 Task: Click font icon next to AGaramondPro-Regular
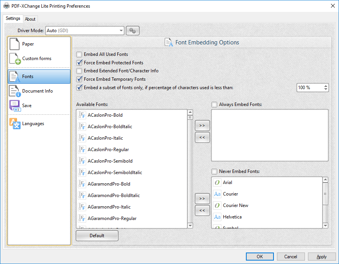tap(82, 218)
